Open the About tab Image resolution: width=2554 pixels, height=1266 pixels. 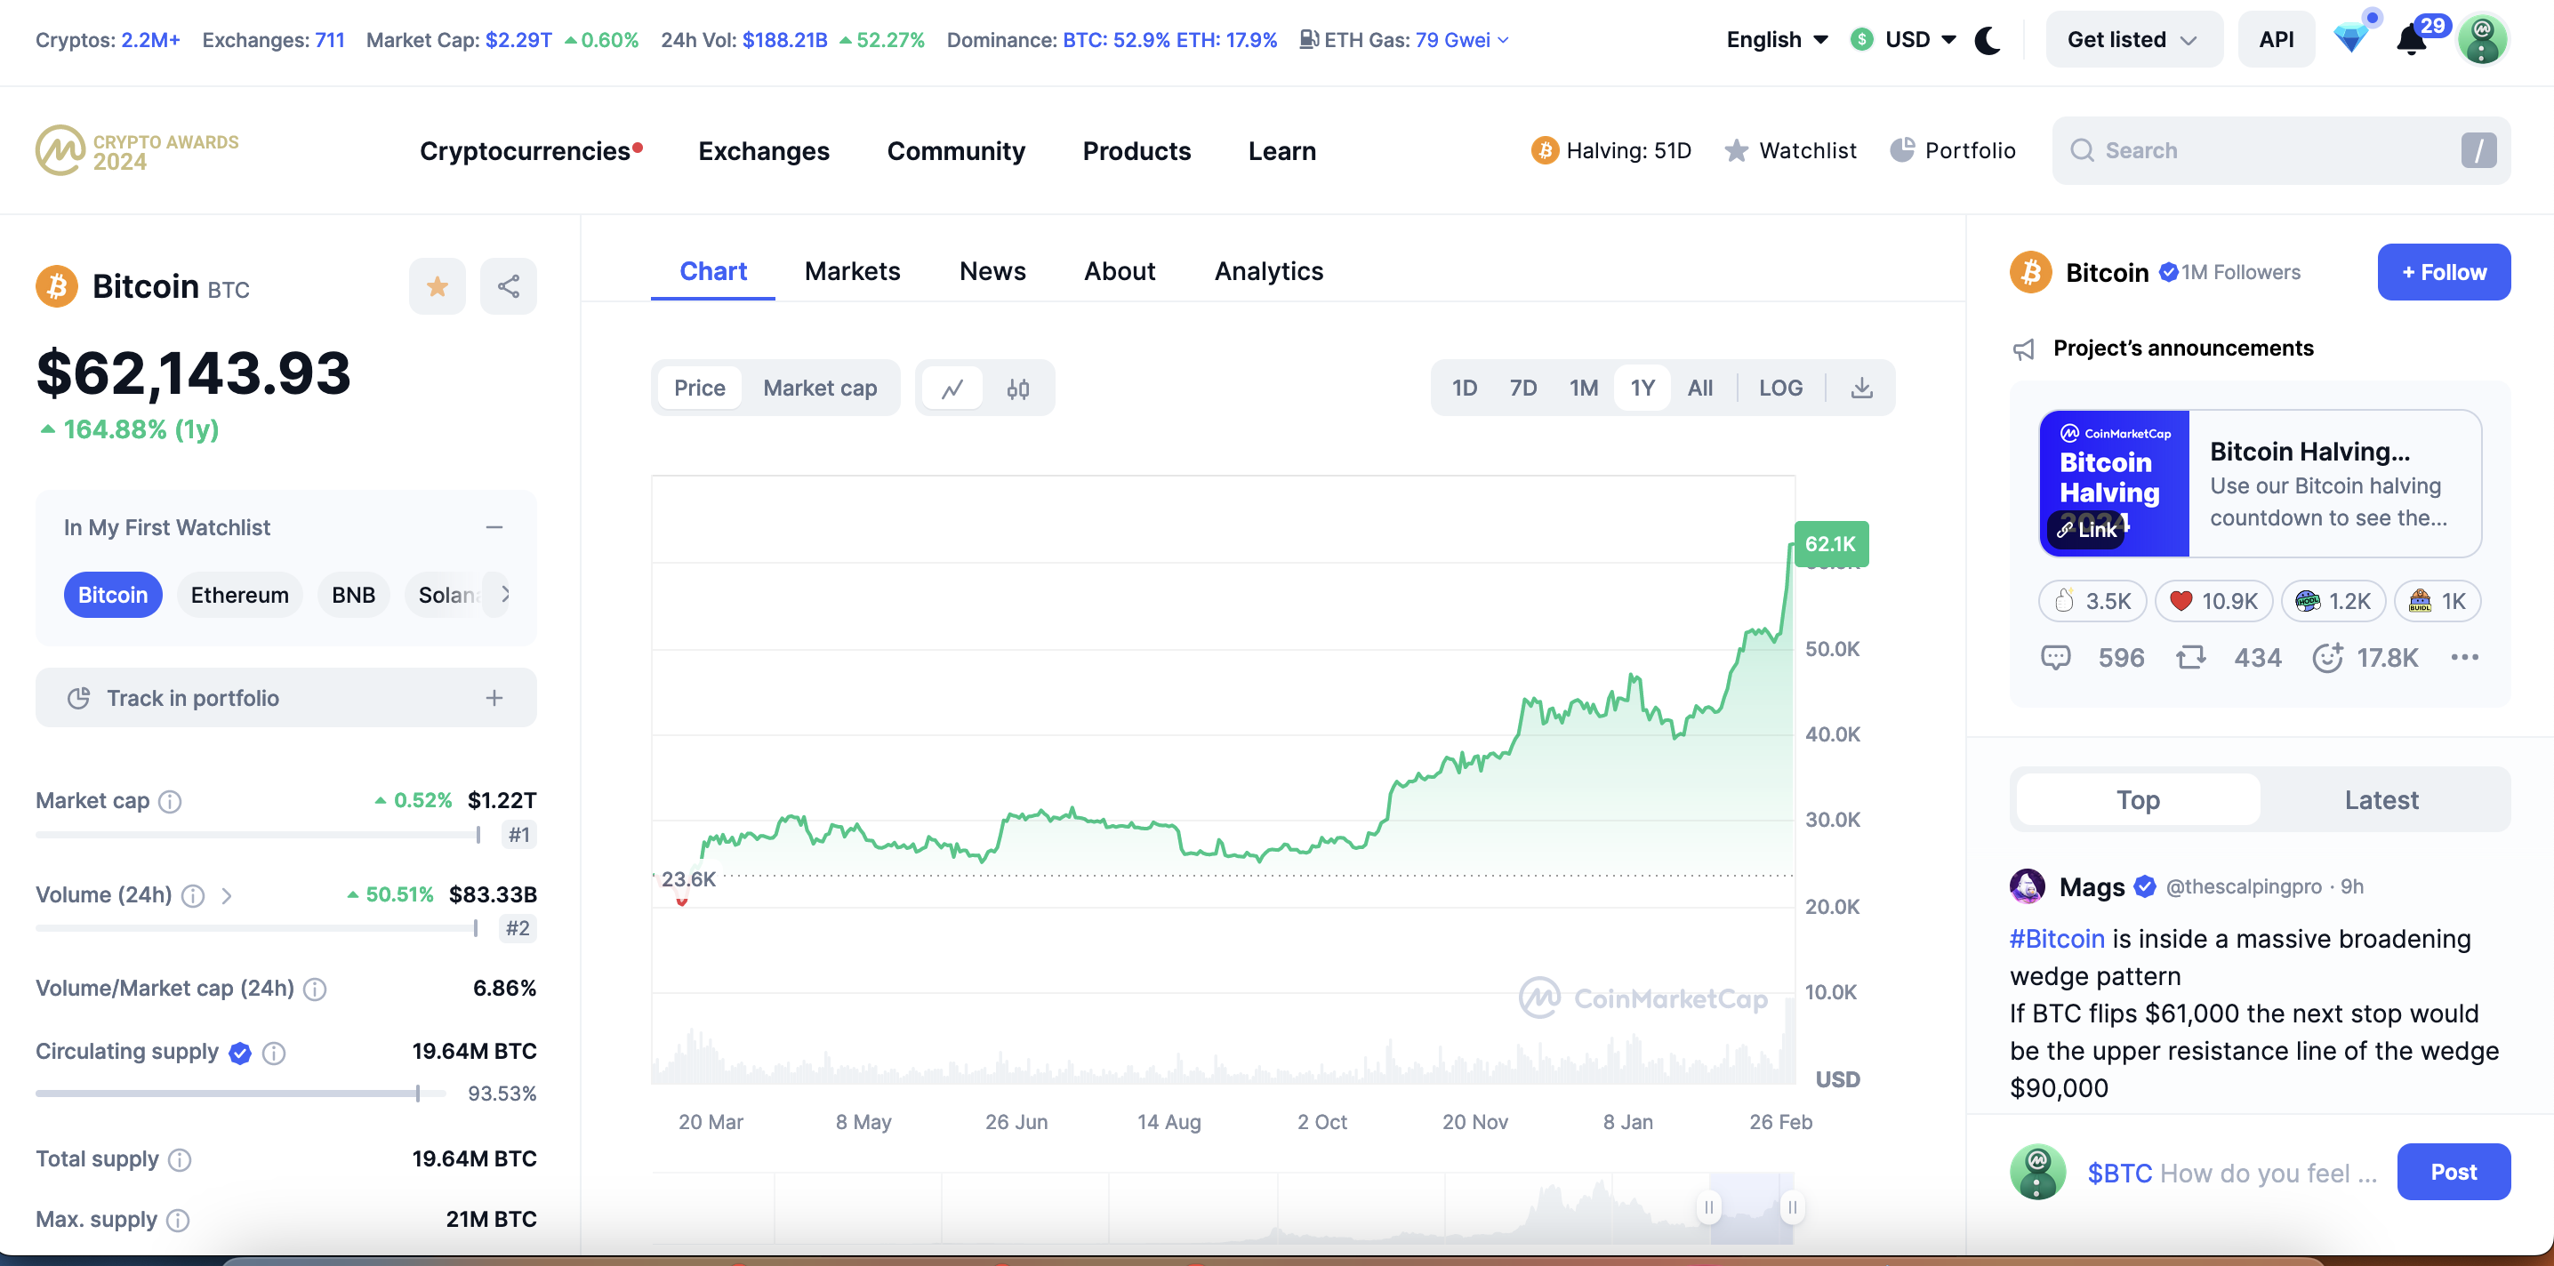[1120, 270]
